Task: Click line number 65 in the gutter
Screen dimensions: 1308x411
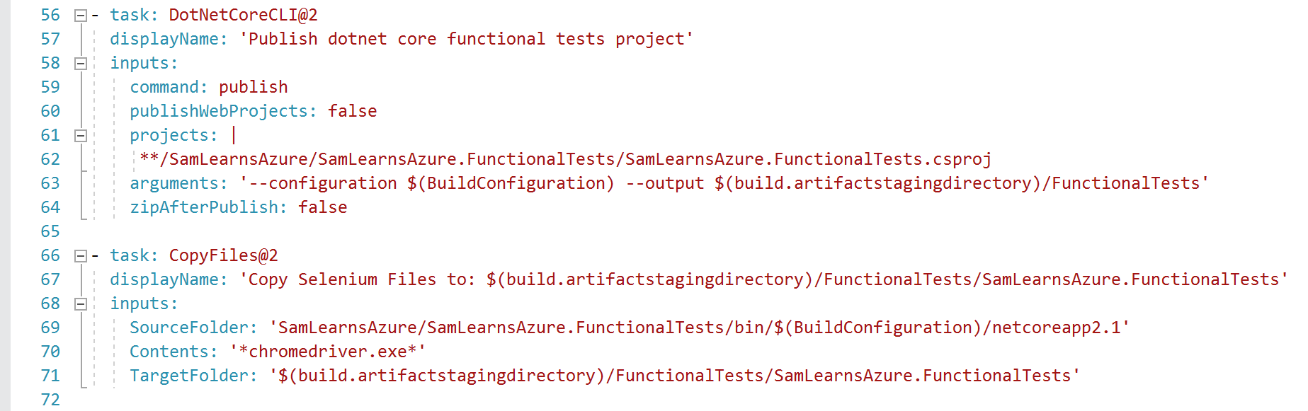Action: point(50,231)
